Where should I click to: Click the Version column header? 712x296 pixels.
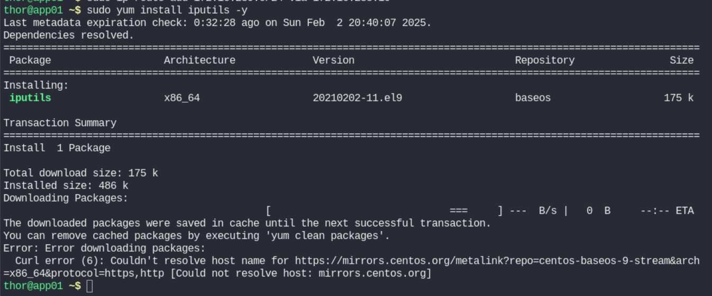click(333, 61)
